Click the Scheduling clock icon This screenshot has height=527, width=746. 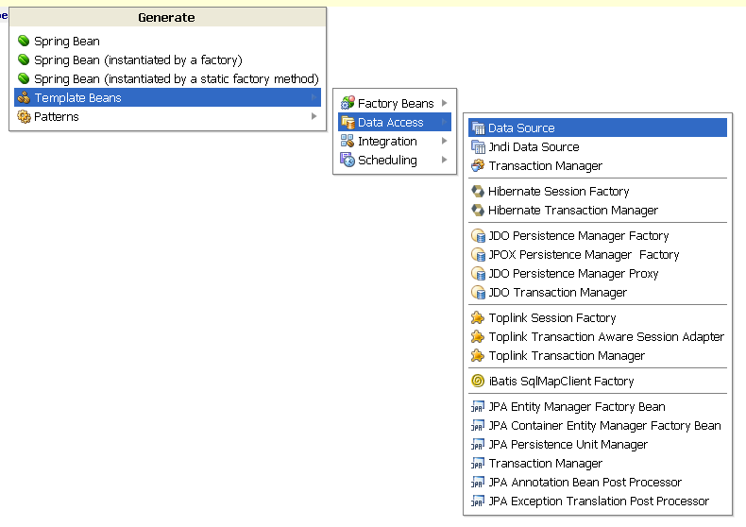[348, 161]
